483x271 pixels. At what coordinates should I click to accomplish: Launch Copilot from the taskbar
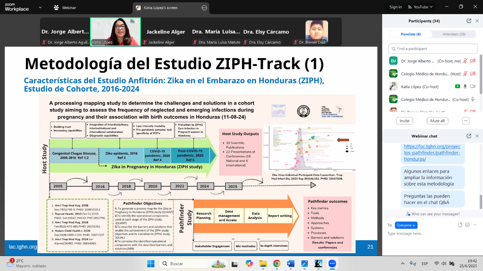point(249,264)
